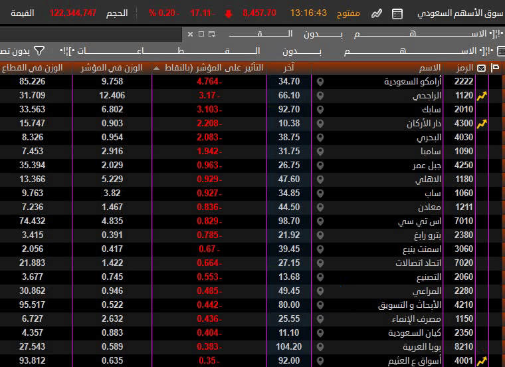Click the funnel filter icon
The image size is (505, 367).
(39, 51)
